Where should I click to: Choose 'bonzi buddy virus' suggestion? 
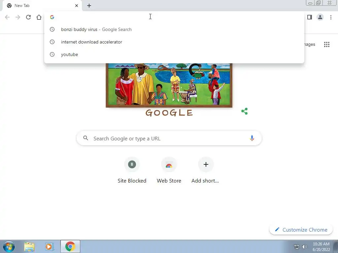click(174, 29)
